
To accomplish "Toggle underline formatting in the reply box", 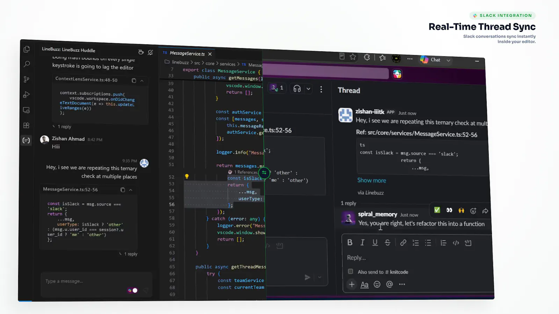I will click(375, 242).
